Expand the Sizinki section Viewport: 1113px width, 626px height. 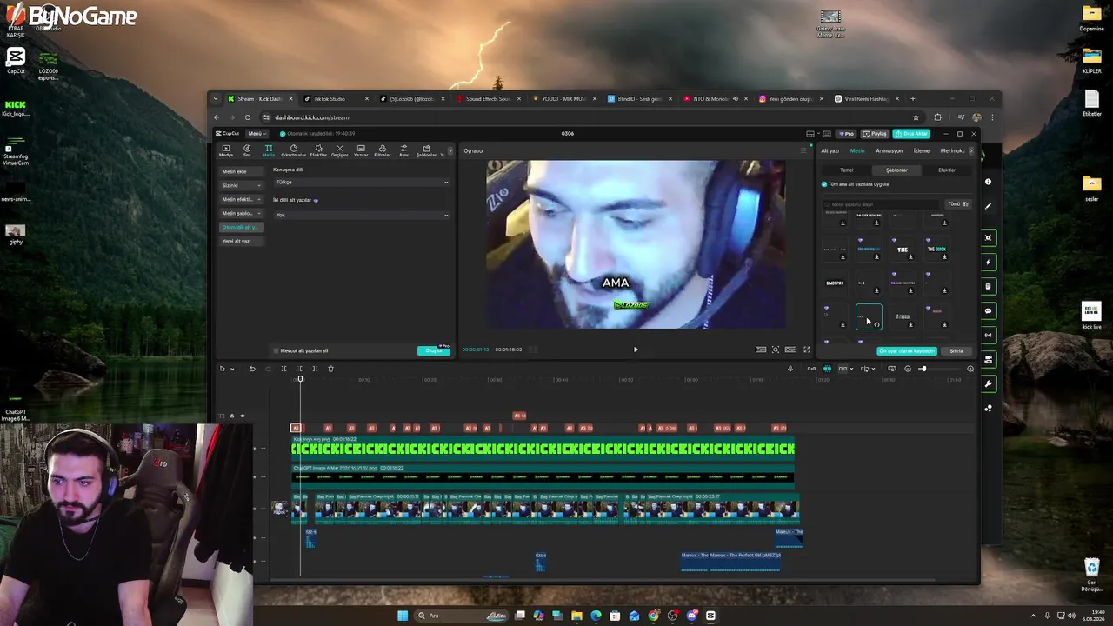pyautogui.click(x=241, y=185)
